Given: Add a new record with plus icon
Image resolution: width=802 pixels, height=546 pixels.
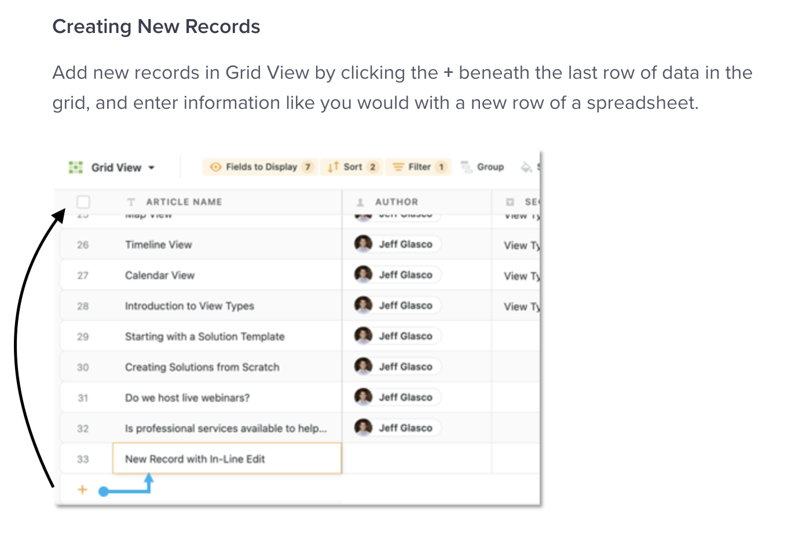Looking at the screenshot, I should (82, 490).
